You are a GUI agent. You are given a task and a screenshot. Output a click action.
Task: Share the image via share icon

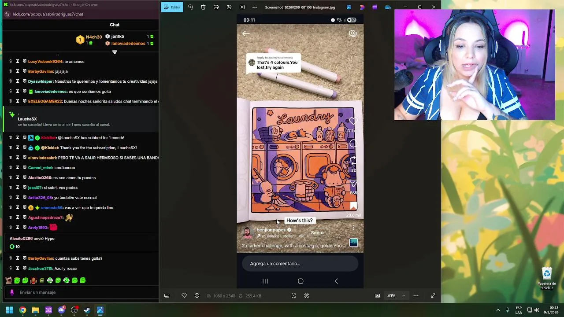229,7
